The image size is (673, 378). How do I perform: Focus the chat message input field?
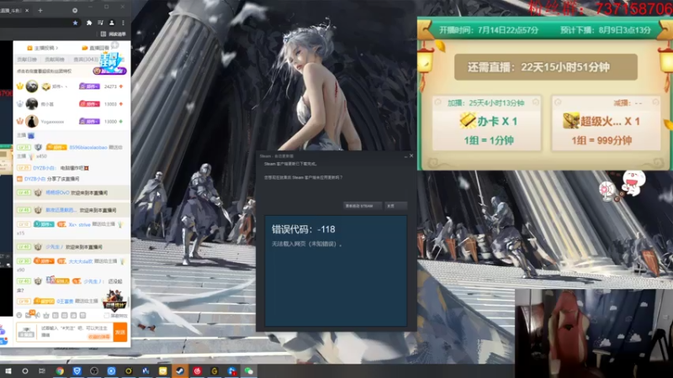tap(76, 332)
